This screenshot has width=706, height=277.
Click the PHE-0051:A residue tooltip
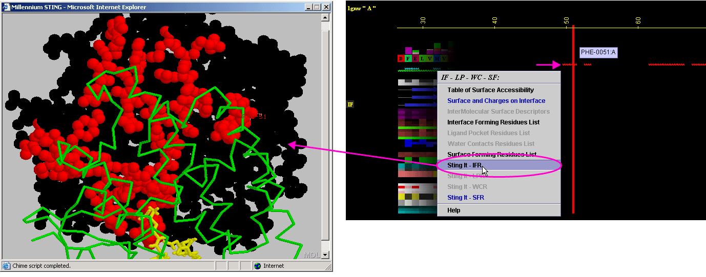tap(598, 52)
